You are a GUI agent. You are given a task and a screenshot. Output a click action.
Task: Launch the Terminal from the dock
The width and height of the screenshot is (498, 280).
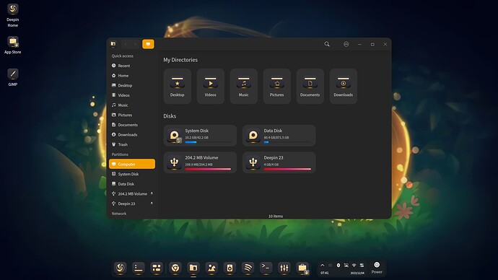[x=266, y=268]
